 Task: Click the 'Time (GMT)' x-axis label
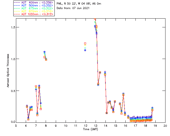[x=91, y=129]
